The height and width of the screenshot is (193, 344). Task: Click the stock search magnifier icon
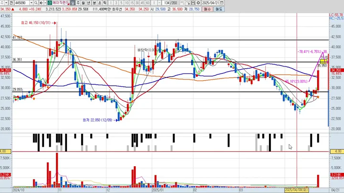click(36, 3)
